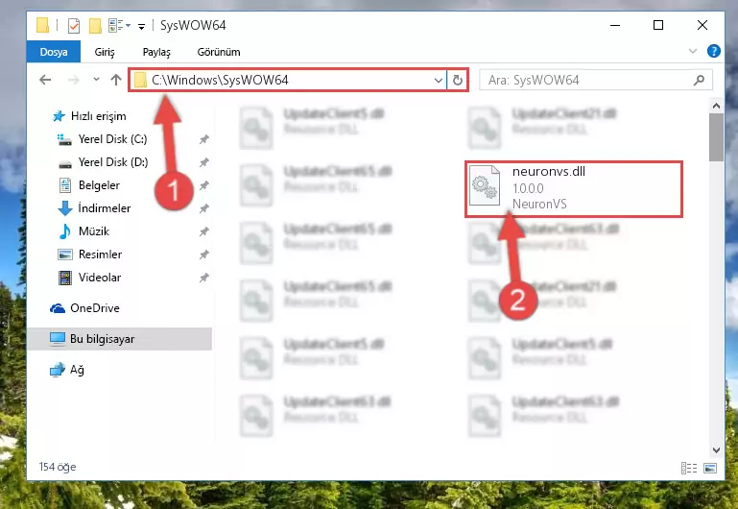Expand the address bar history dropdown

coord(439,80)
